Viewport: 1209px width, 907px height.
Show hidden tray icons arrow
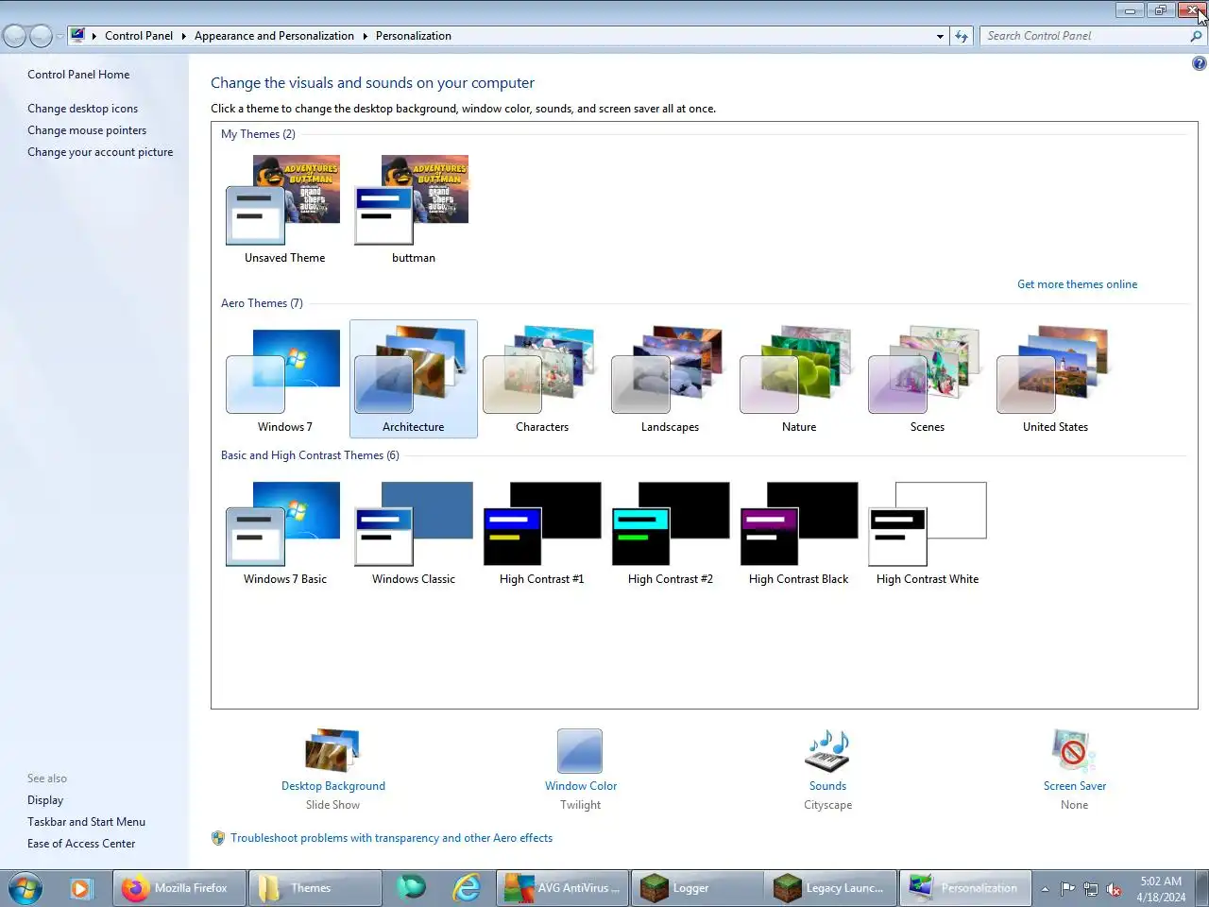[1045, 889]
